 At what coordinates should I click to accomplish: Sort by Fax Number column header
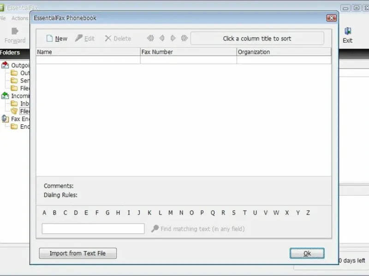(x=188, y=52)
